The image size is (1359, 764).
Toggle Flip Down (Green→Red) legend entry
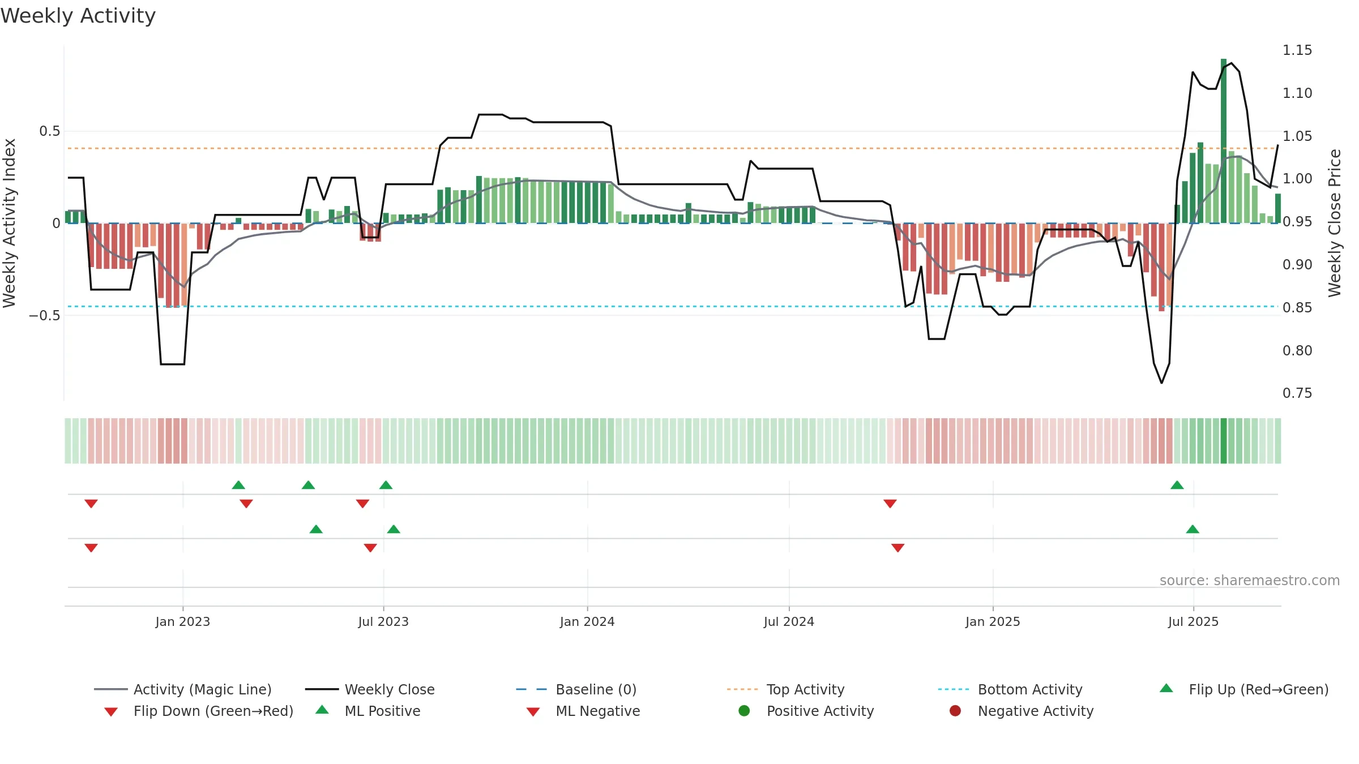[198, 711]
